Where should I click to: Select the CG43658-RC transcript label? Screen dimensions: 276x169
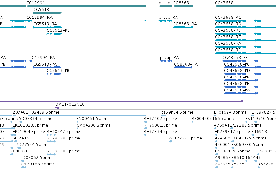click(228, 18)
